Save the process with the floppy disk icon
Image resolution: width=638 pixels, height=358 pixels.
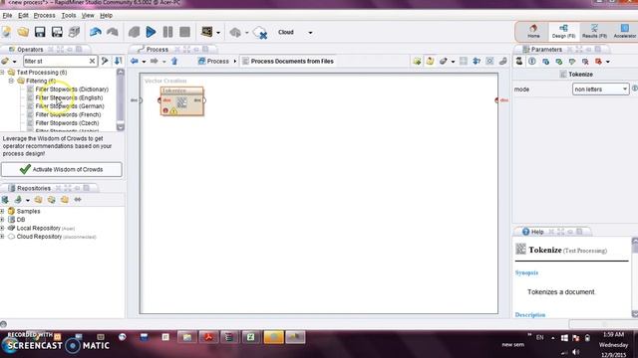point(40,32)
